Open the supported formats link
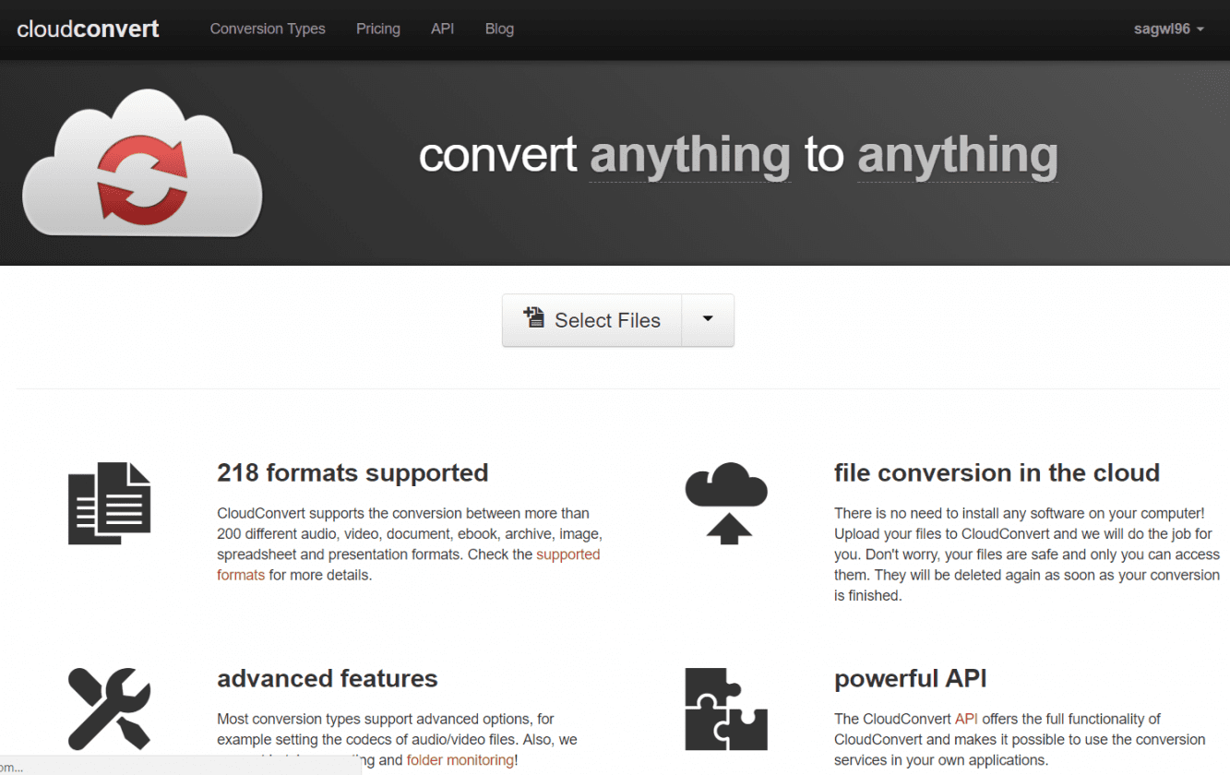Image resolution: width=1230 pixels, height=775 pixels. pos(567,554)
